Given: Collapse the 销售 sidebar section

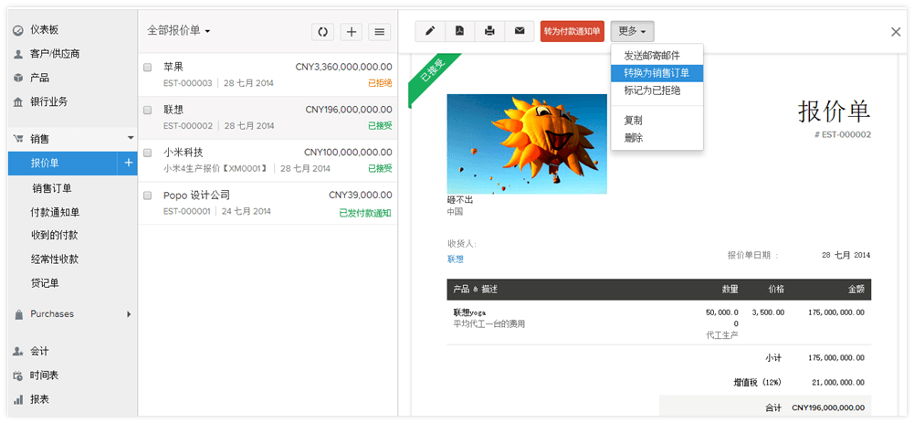Looking at the screenshot, I should click(131, 139).
